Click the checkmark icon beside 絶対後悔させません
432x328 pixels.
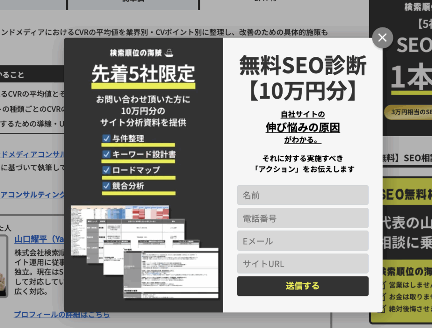tap(383, 308)
